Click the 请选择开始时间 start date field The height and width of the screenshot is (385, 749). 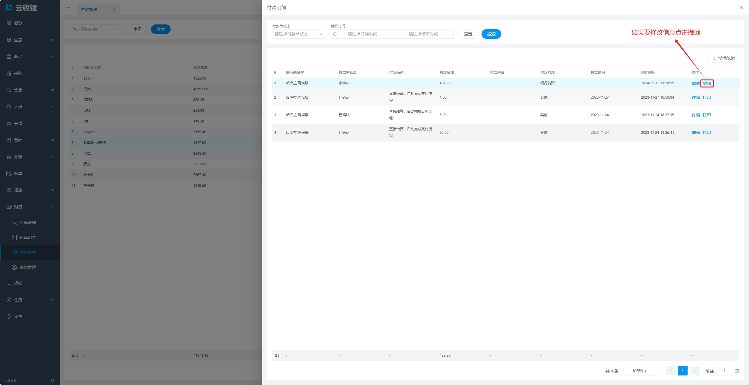(x=362, y=34)
